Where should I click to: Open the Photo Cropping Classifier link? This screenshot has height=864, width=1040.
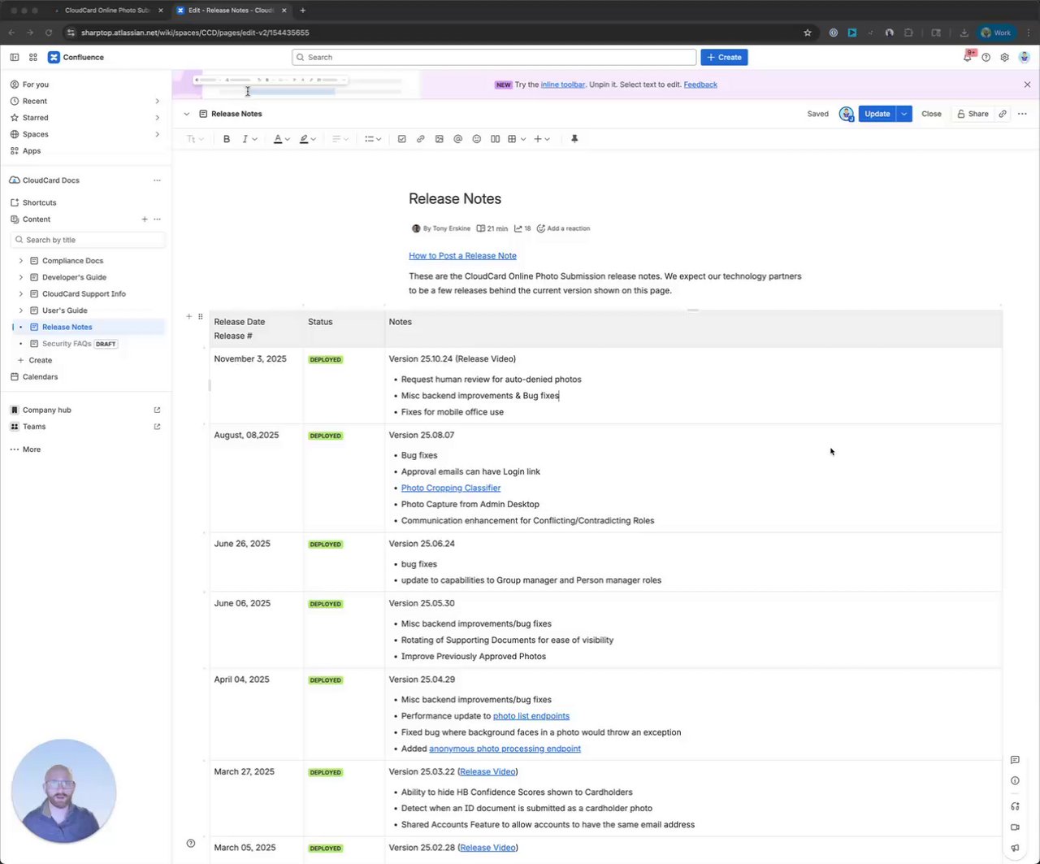coord(451,488)
